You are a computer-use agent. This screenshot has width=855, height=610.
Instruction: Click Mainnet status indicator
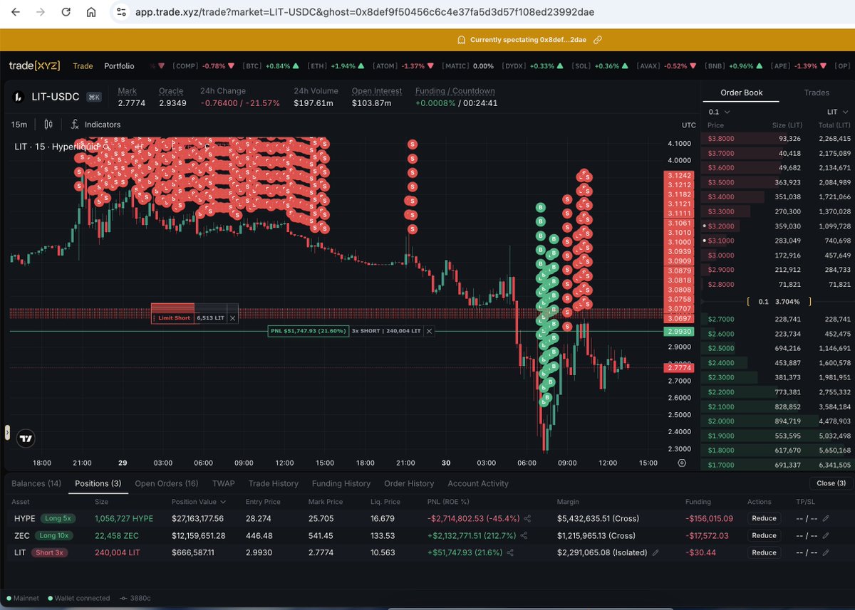pyautogui.click(x=24, y=599)
